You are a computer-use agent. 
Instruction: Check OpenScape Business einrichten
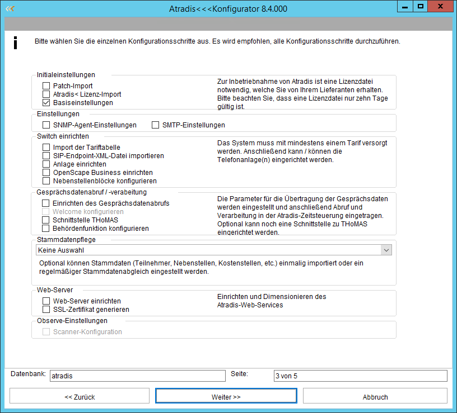46,173
